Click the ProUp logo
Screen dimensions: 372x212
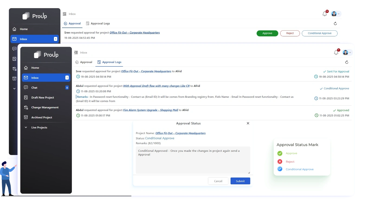coord(46,55)
